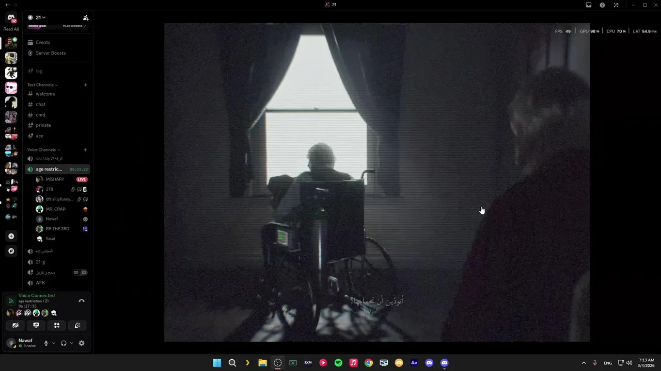Add a channel to Voice Channels
The width and height of the screenshot is (661, 371).
pyautogui.click(x=85, y=149)
